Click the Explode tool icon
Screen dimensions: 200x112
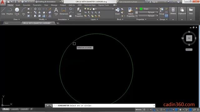[50, 12]
